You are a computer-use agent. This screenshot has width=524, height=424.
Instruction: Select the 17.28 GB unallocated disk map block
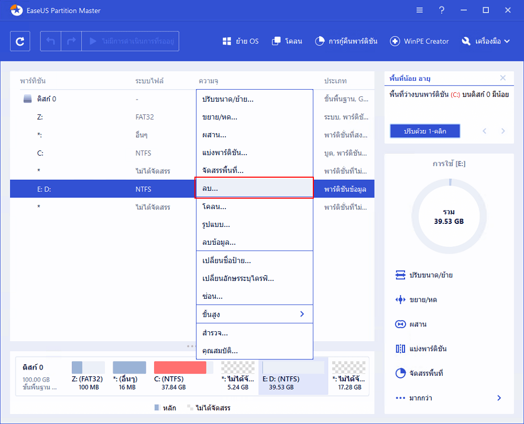(x=349, y=376)
